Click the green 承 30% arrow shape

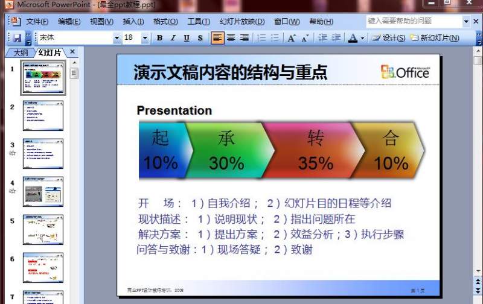229,150
